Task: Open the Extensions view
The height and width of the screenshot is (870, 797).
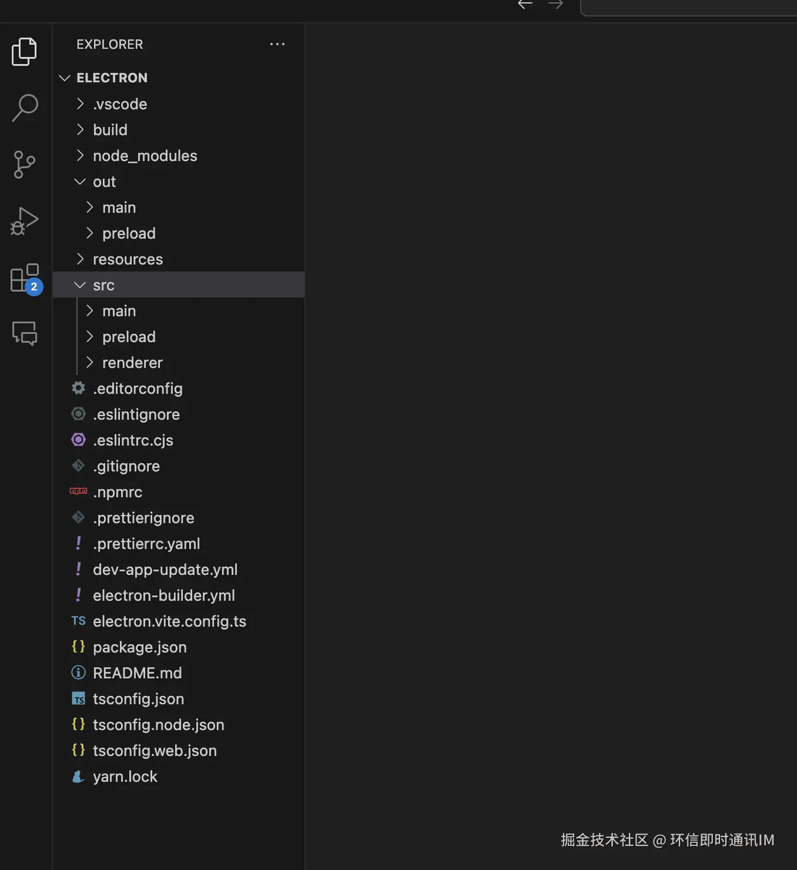Action: coord(25,278)
